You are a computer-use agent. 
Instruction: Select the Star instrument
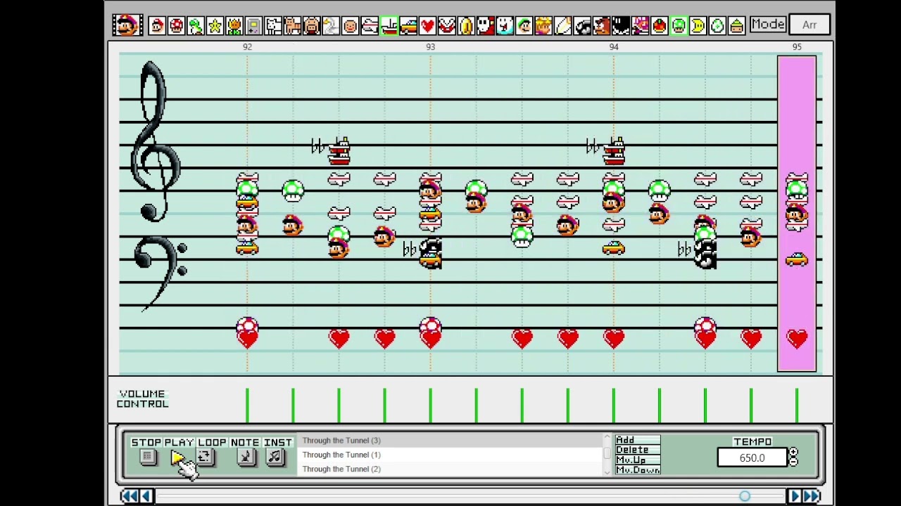point(215,26)
